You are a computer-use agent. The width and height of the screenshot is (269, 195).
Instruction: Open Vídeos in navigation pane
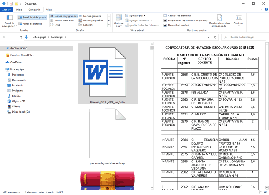16,106
